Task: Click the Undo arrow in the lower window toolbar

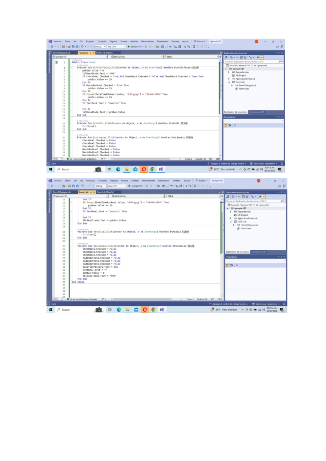Action: (83, 186)
